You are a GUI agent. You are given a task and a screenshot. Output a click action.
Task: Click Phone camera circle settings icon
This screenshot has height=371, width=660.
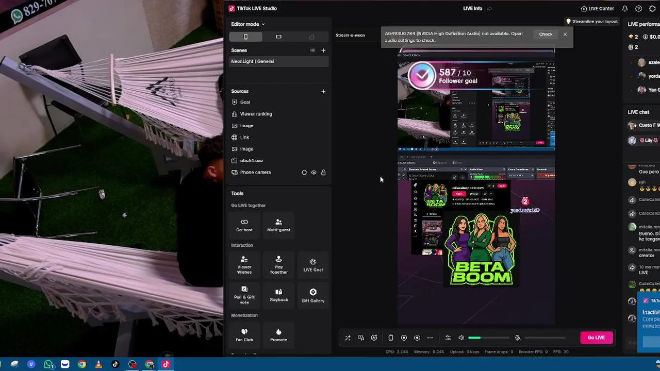point(304,173)
